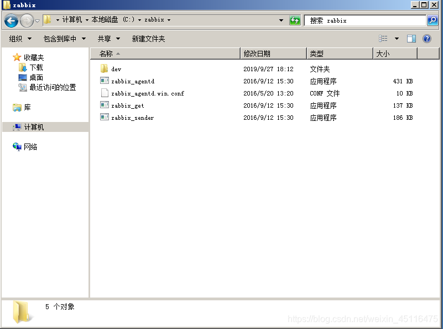Open the address bar history dropdown
Image resolution: width=443 pixels, height=329 pixels.
pyautogui.click(x=281, y=20)
